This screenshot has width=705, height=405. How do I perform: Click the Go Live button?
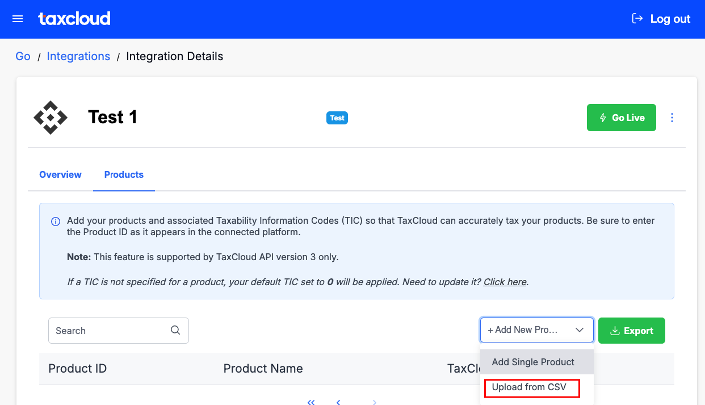pyautogui.click(x=621, y=118)
